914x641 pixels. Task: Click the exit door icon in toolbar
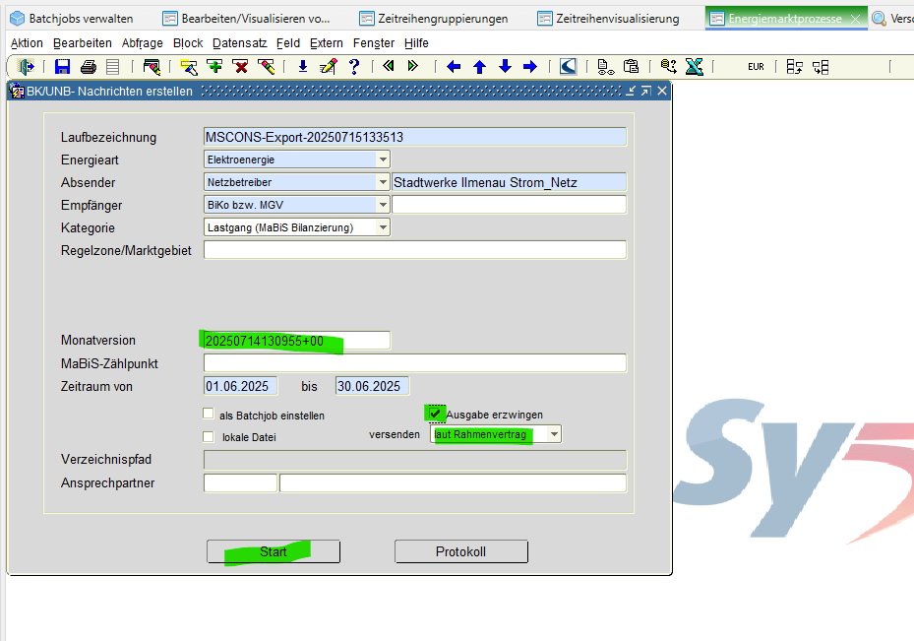pyautogui.click(x=27, y=67)
